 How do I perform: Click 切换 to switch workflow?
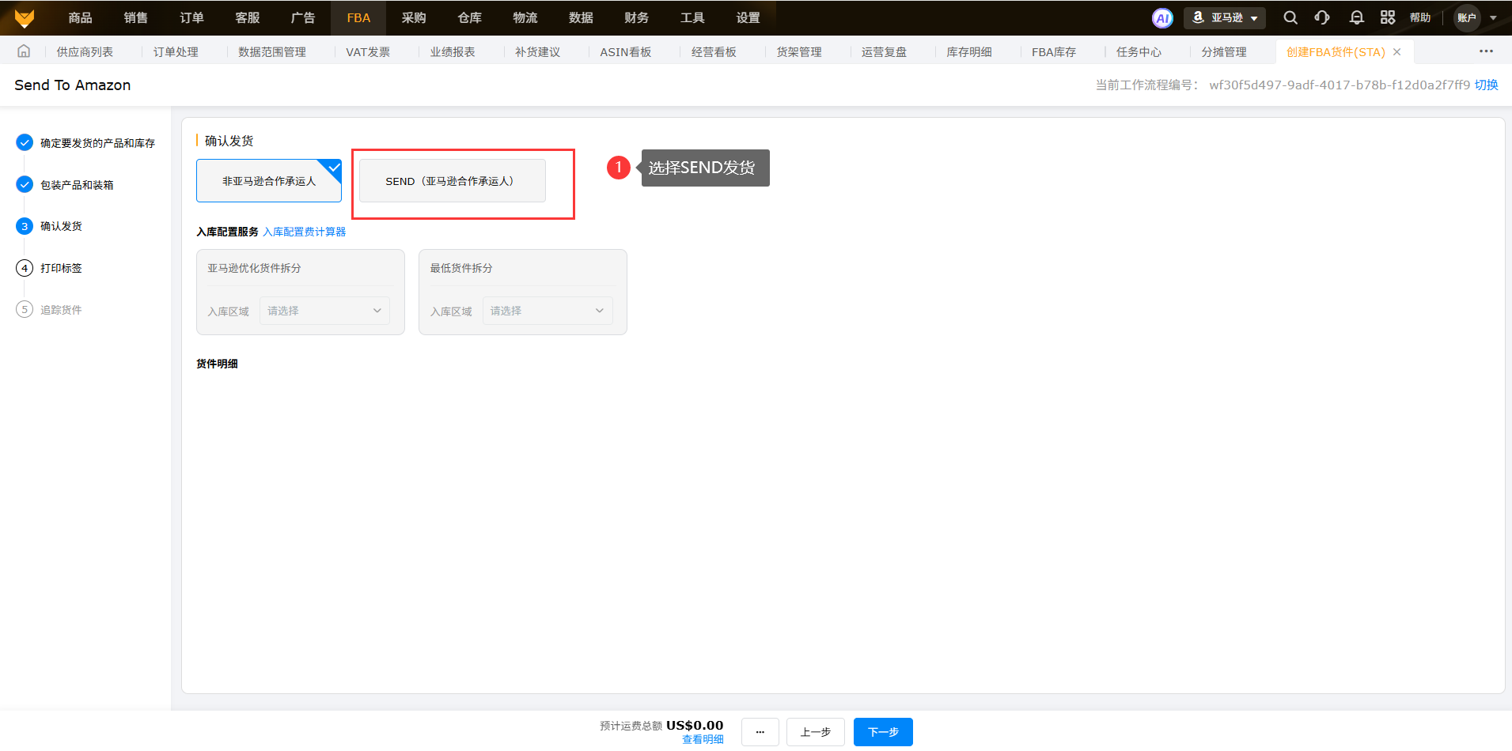click(1487, 85)
